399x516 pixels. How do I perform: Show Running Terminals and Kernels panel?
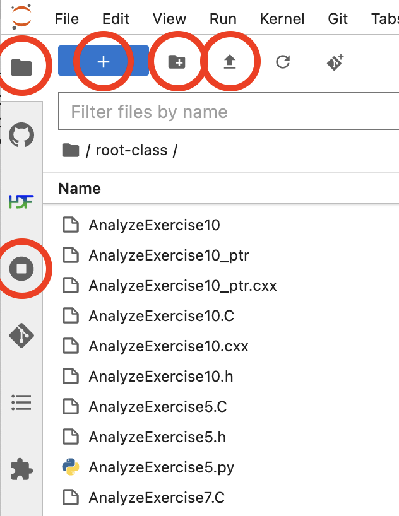click(22, 269)
